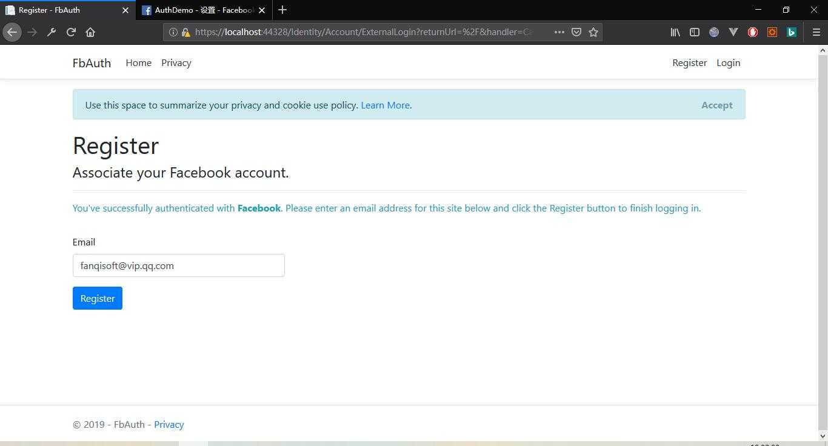Screen dimensions: 828x446
Task: Open the Learn More cookie policy link
Action: [386, 105]
